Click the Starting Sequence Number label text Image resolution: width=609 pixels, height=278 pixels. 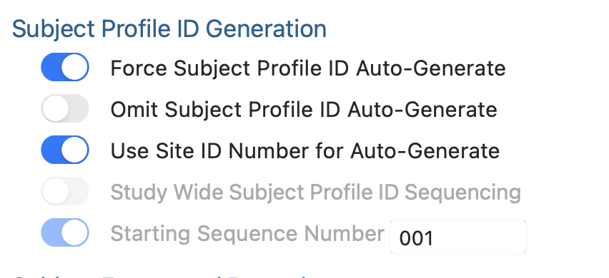(247, 234)
